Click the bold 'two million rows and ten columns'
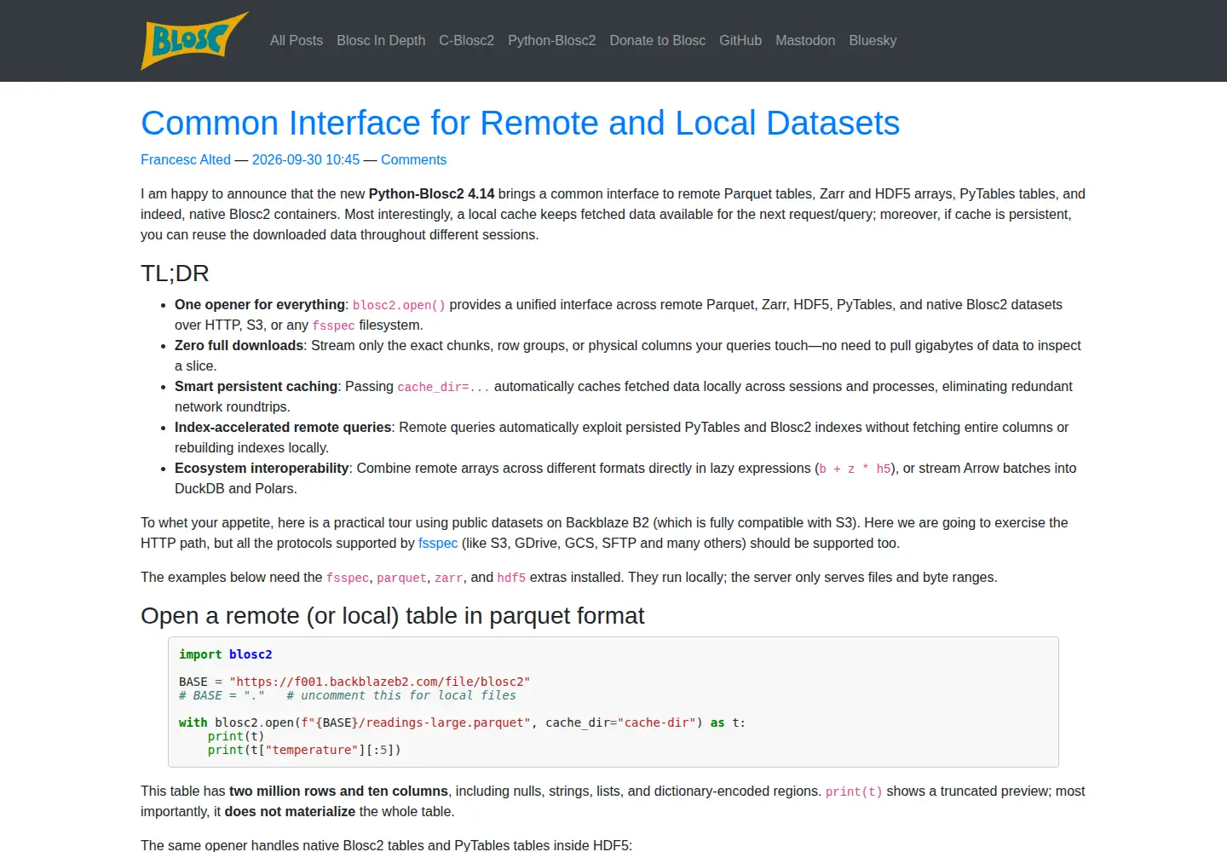 (x=339, y=792)
